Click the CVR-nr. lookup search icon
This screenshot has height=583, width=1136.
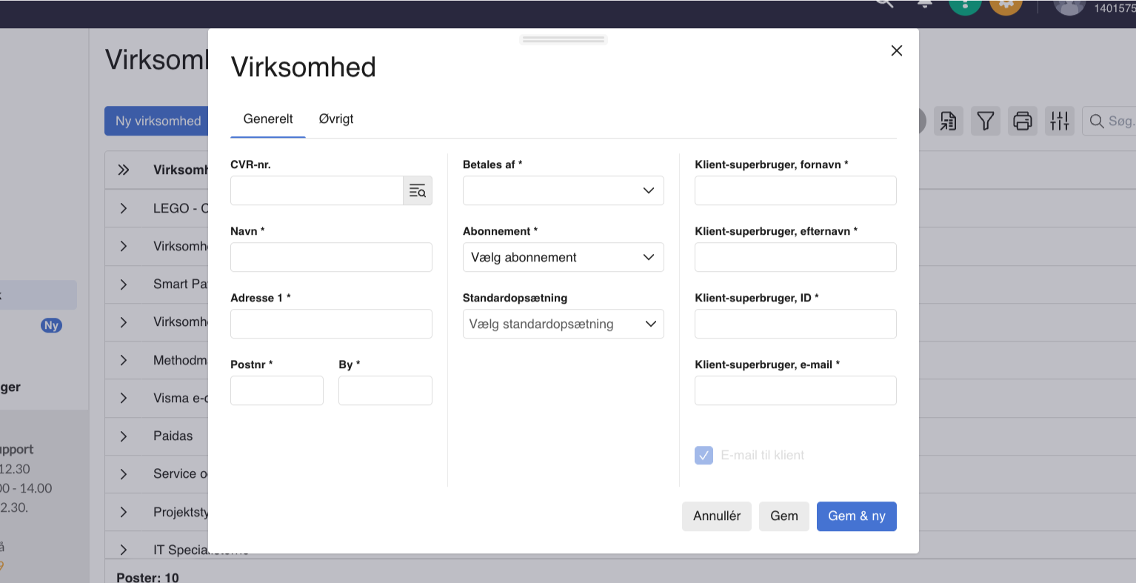417,191
